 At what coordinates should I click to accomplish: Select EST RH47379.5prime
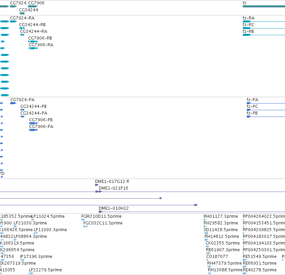click(224, 263)
